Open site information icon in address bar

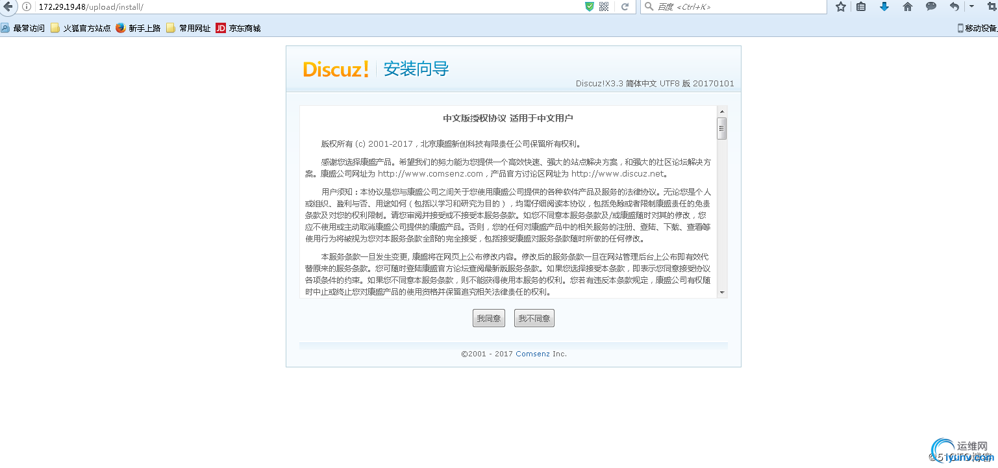(27, 6)
